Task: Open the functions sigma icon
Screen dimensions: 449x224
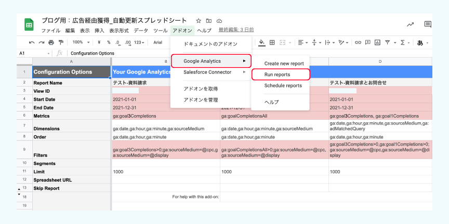Action: 403,43
